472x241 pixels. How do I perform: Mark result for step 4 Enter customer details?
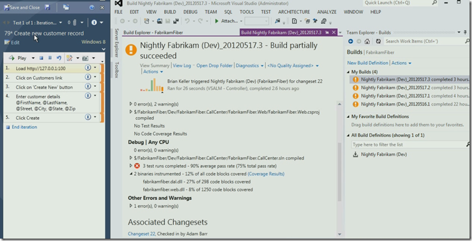[88, 96]
